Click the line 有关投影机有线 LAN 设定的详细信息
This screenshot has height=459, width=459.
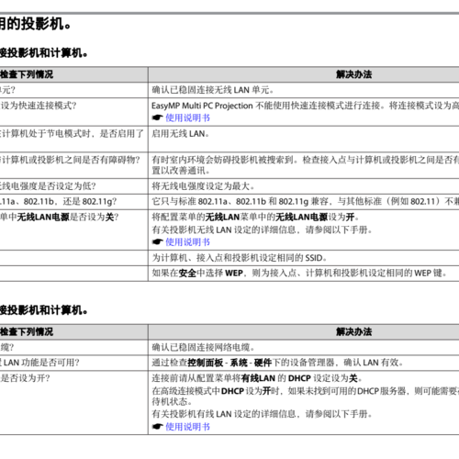tap(263, 414)
